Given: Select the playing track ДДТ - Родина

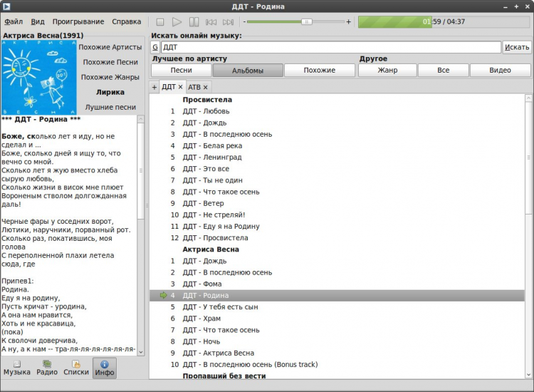Looking at the screenshot, I should 337,296.
